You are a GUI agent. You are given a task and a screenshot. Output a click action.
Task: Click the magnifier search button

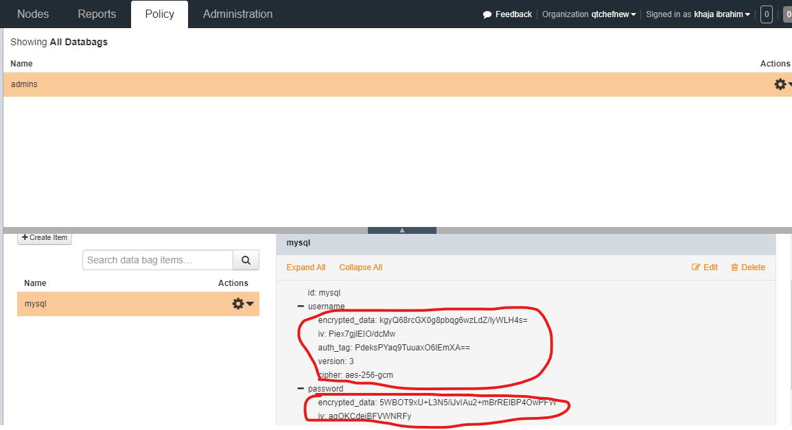tap(246, 260)
